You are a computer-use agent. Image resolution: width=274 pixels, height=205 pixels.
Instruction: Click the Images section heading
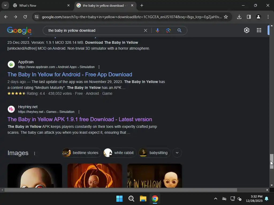(x=18, y=153)
